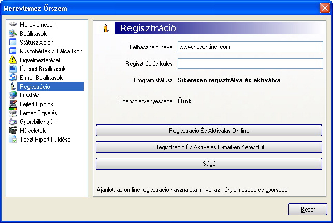Click the license value Örök

(184, 101)
